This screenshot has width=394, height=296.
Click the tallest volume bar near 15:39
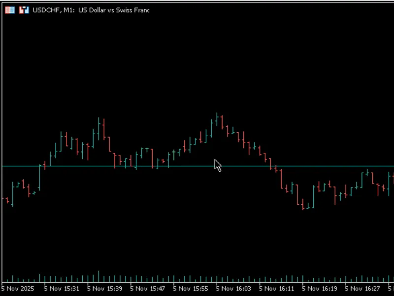98,277
